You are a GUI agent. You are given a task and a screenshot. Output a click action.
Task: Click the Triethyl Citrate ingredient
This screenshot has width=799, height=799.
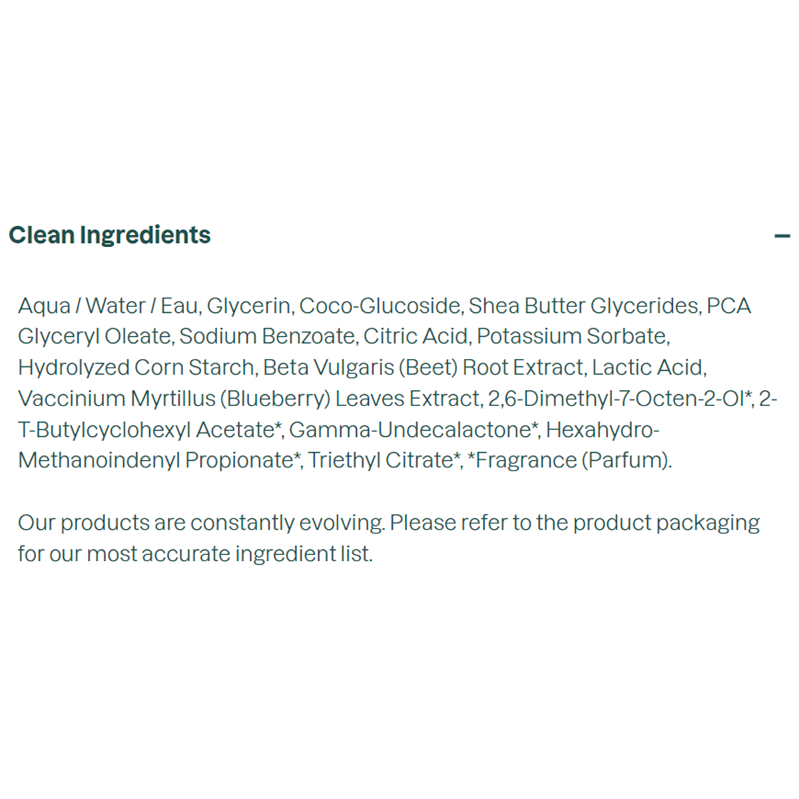coord(384,460)
